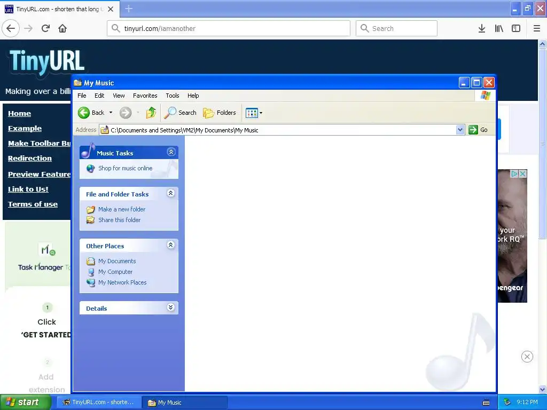Dismiss the circular X overlay button
This screenshot has width=547, height=410.
pos(527,357)
